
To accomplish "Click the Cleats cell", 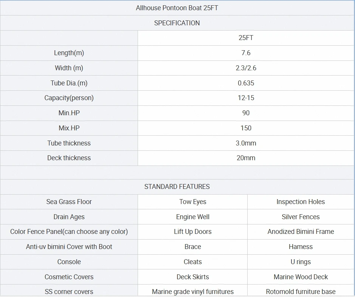I will [x=193, y=262].
